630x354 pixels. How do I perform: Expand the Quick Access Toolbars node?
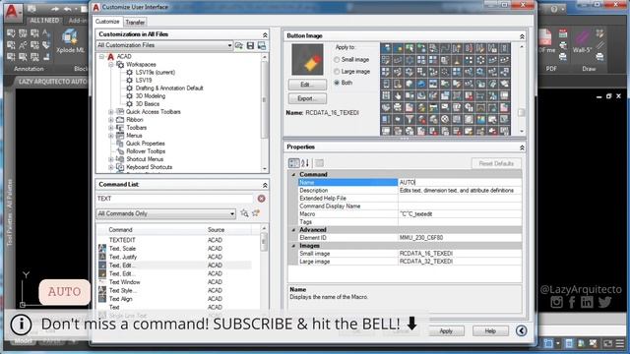coord(111,112)
